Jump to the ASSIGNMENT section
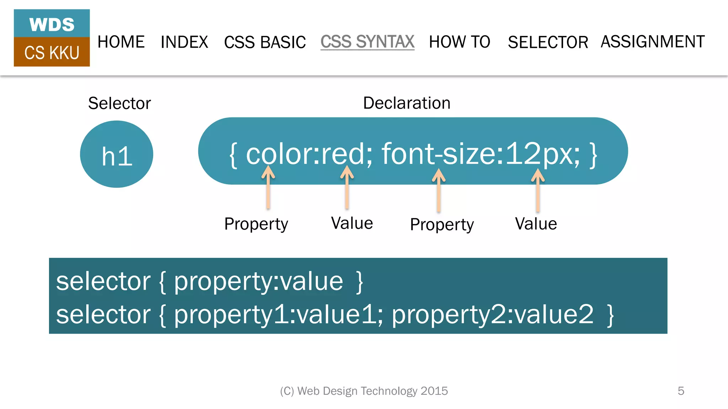The image size is (728, 409). pos(653,42)
